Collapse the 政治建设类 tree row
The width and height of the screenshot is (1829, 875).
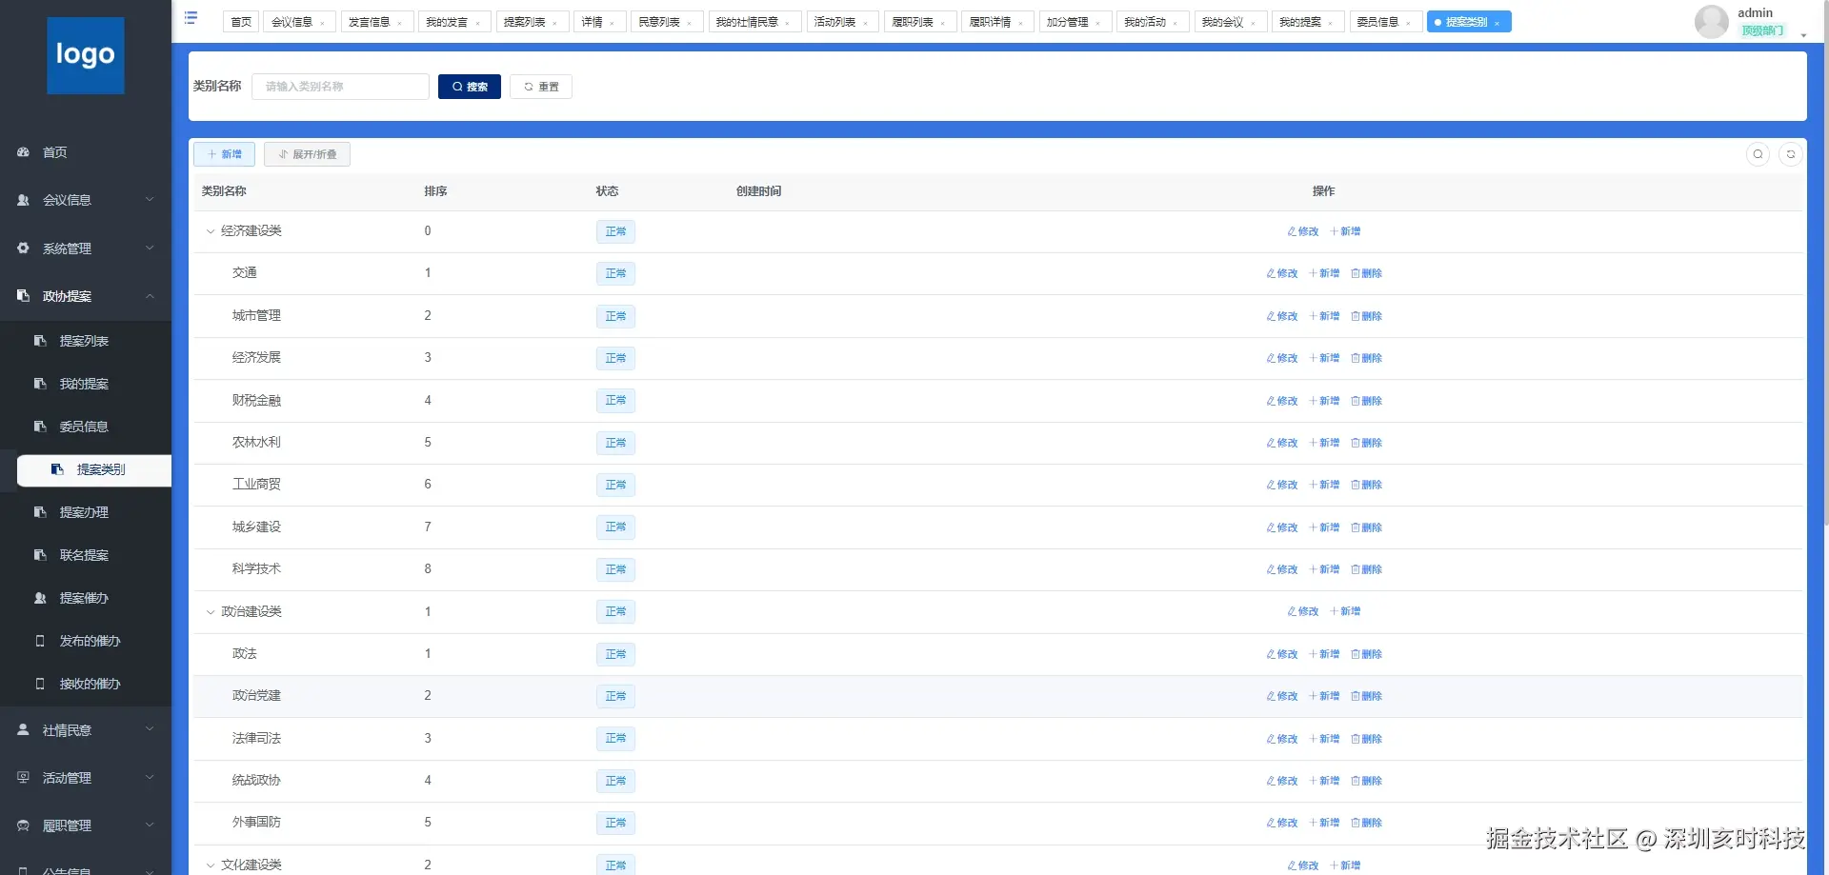211,611
